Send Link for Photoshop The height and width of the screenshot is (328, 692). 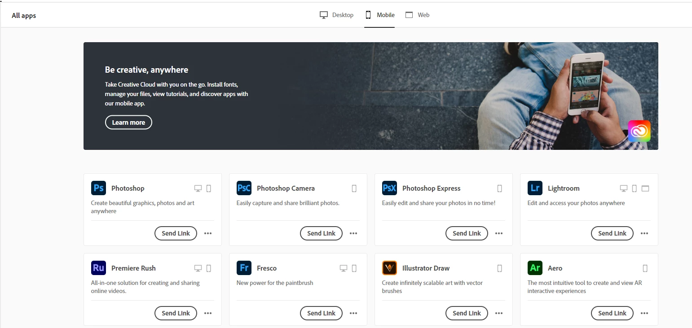pyautogui.click(x=176, y=233)
